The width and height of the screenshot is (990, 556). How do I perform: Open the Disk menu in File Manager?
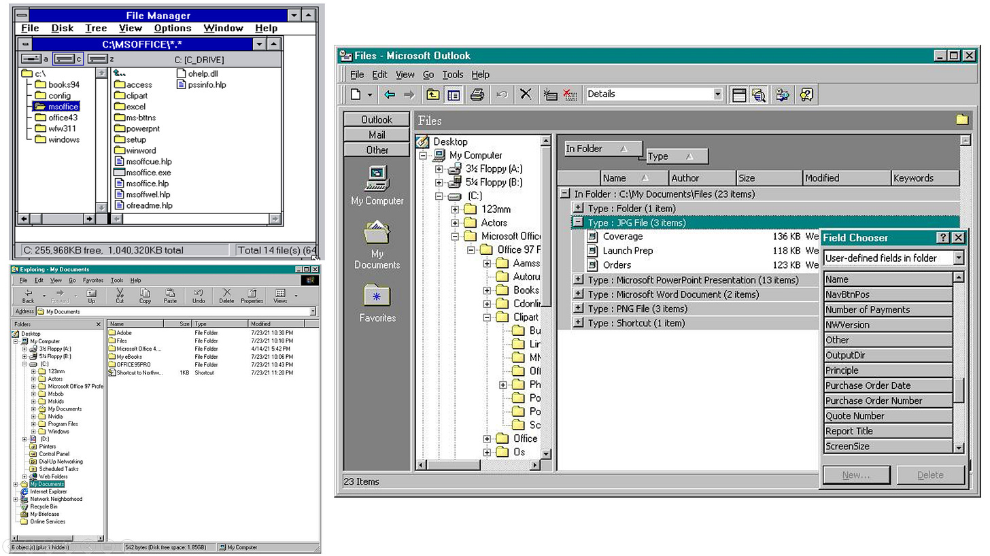pos(63,28)
